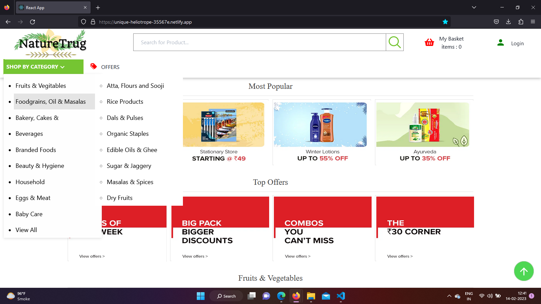Click the browser URL address bar
This screenshot has height=304, width=541.
coord(264,22)
